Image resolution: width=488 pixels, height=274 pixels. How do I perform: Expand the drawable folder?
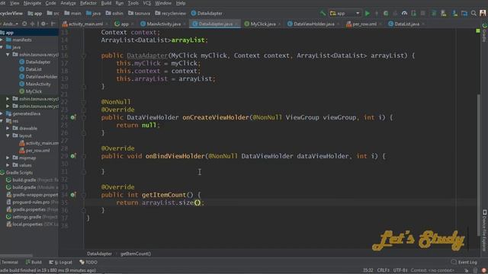click(x=8, y=129)
